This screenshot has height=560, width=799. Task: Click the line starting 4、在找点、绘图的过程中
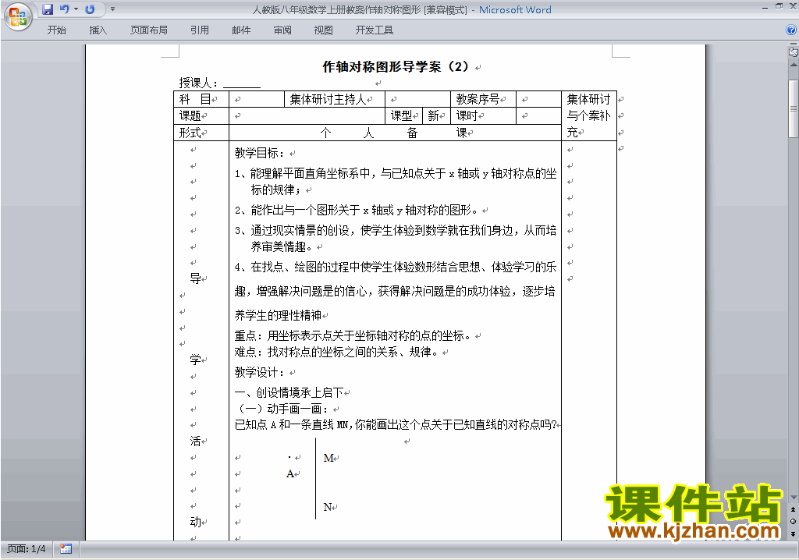395,267
